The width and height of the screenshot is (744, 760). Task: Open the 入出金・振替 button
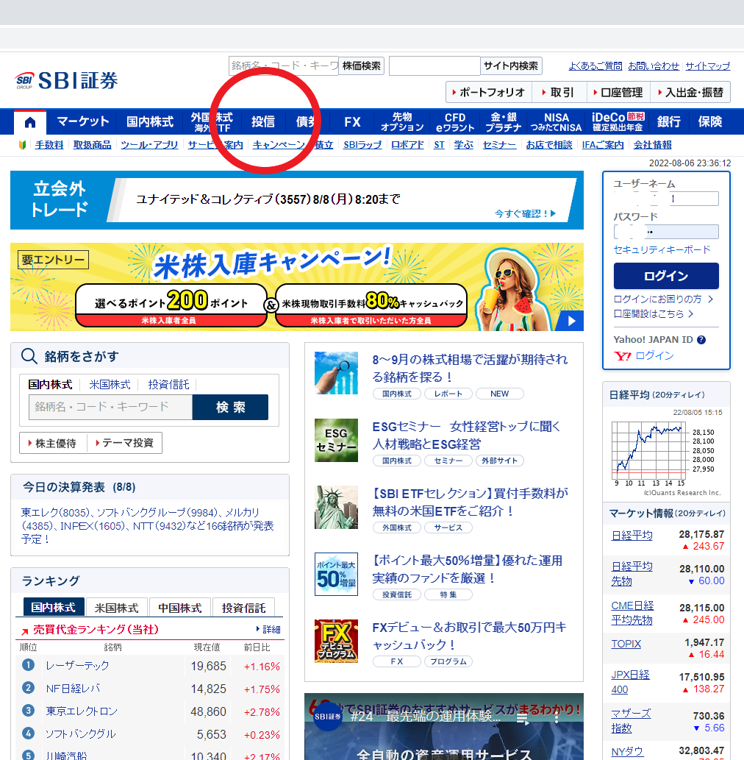tap(691, 92)
